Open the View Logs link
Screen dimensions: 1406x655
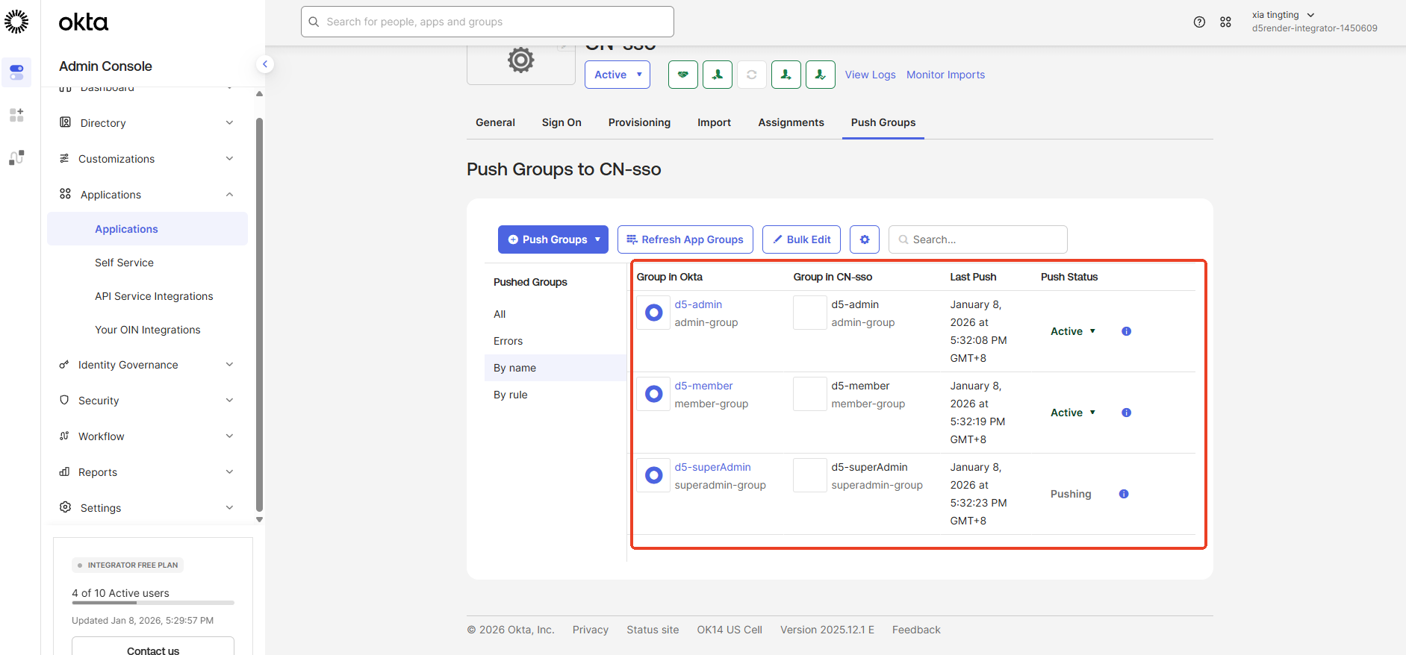(x=870, y=75)
